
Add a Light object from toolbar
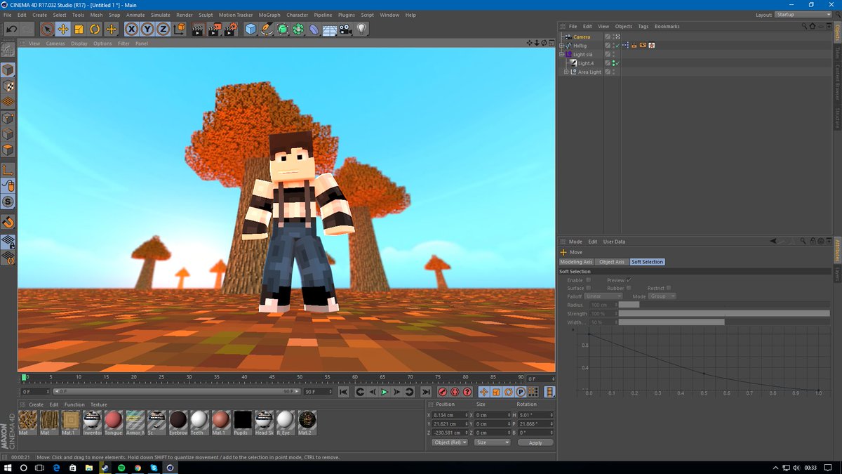[x=361, y=29]
